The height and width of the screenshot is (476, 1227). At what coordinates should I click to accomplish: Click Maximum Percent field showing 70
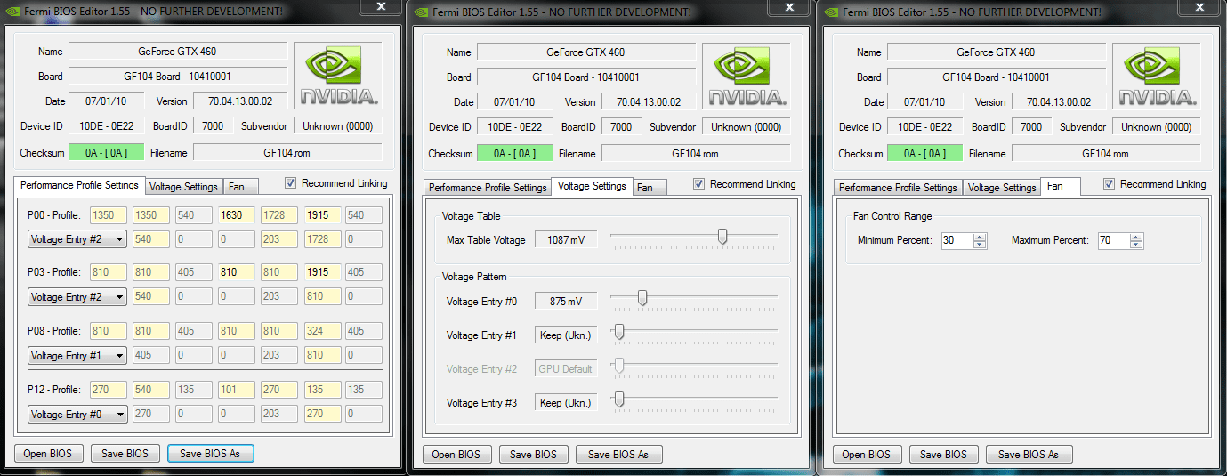pos(1114,240)
